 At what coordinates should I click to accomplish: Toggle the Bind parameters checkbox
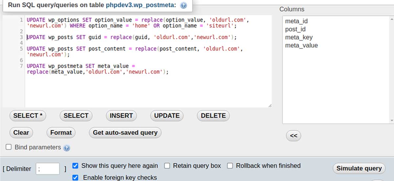[x=9, y=147]
